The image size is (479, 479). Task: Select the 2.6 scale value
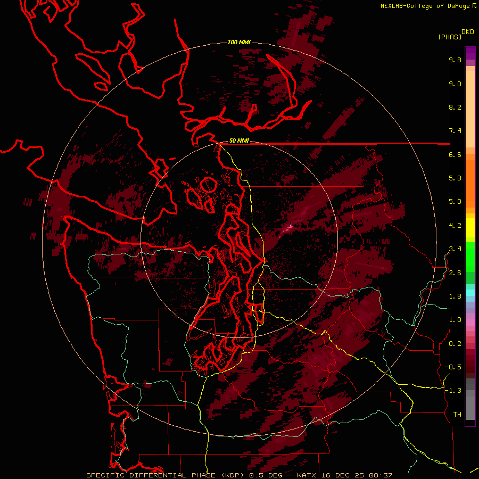click(x=455, y=273)
